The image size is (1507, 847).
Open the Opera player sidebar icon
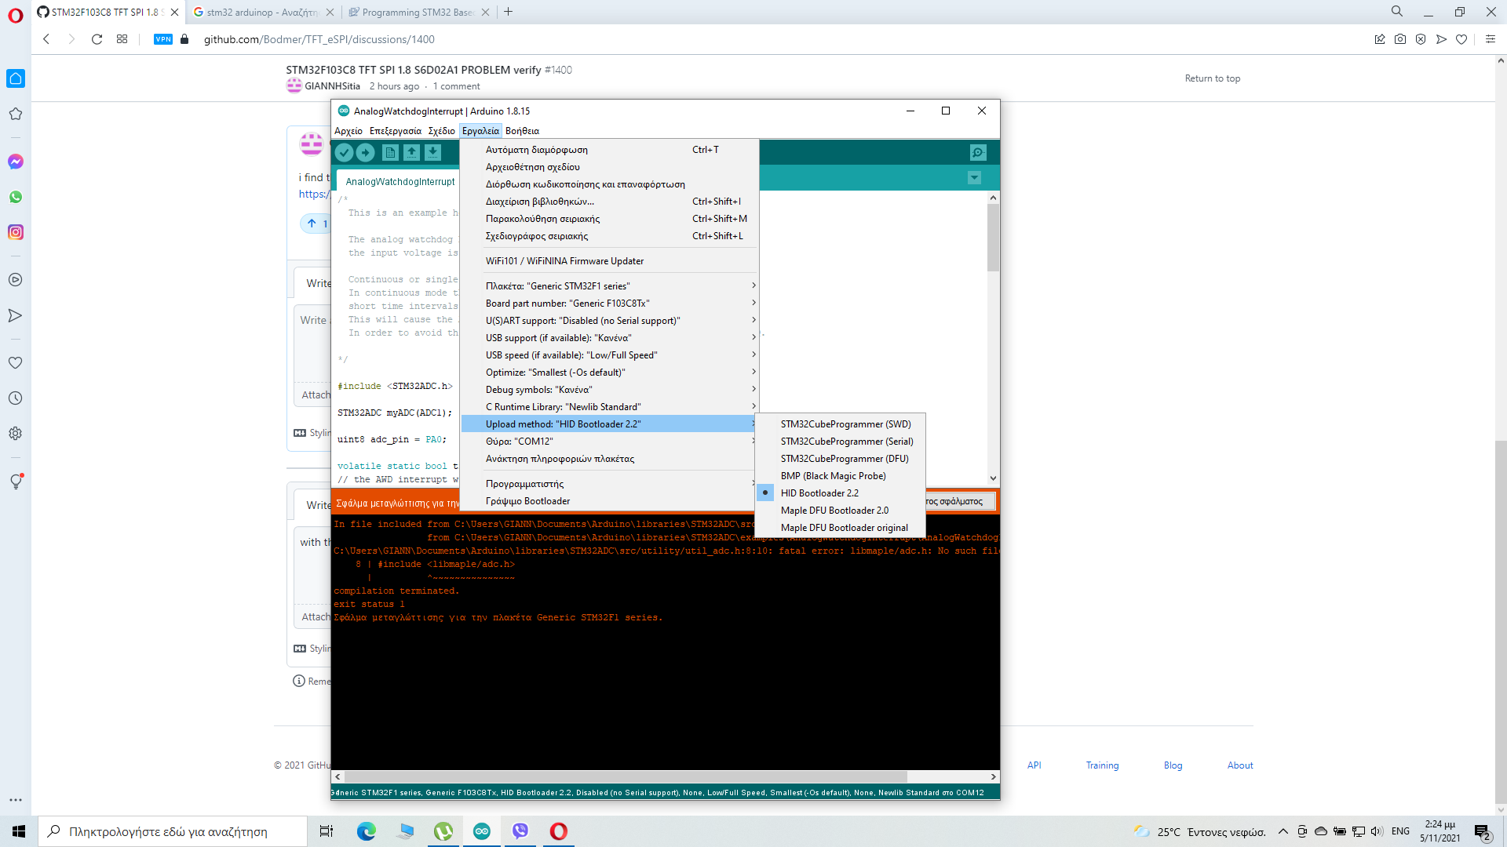[x=15, y=280]
